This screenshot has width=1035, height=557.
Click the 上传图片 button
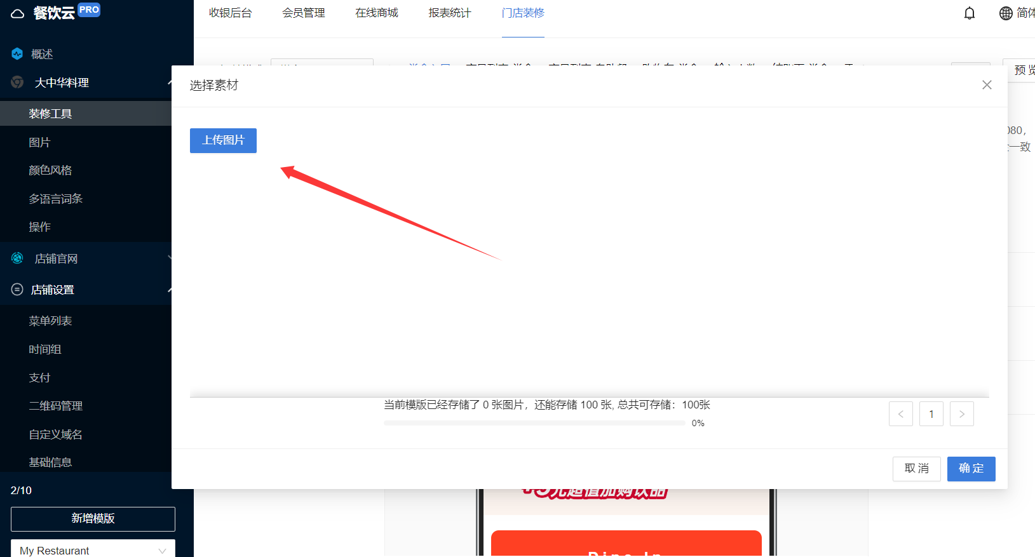(x=223, y=140)
